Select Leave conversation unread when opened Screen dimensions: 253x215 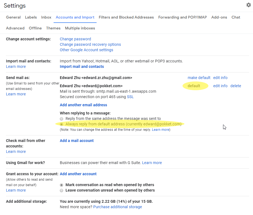(x=61, y=190)
